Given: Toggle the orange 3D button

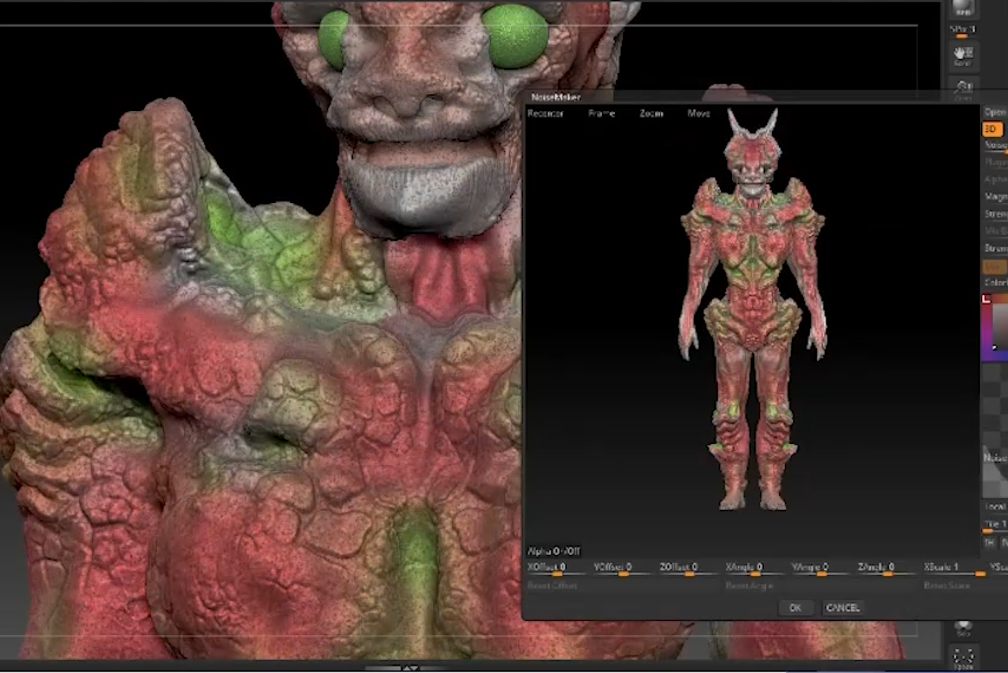Looking at the screenshot, I should click(992, 129).
